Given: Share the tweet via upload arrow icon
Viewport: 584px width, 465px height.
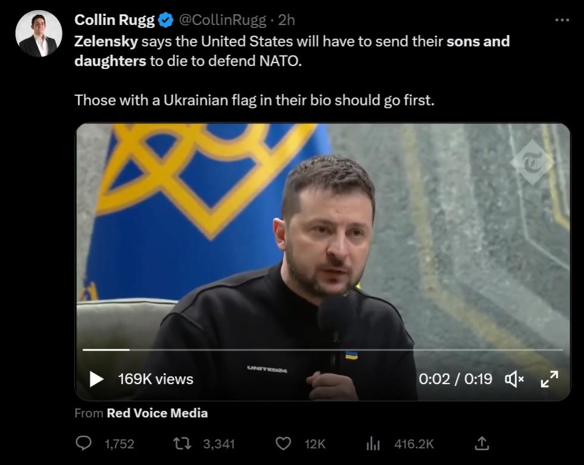Looking at the screenshot, I should (482, 444).
